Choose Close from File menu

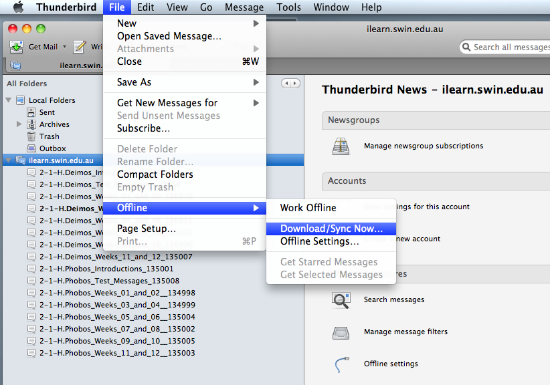(185, 61)
